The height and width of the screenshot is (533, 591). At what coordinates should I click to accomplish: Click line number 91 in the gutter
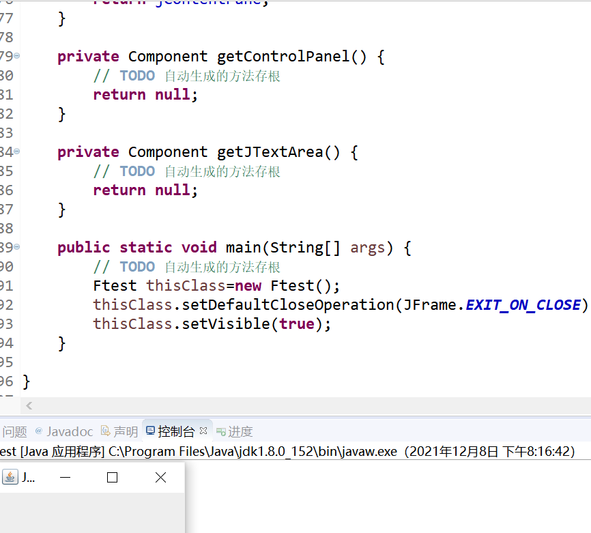(10, 285)
